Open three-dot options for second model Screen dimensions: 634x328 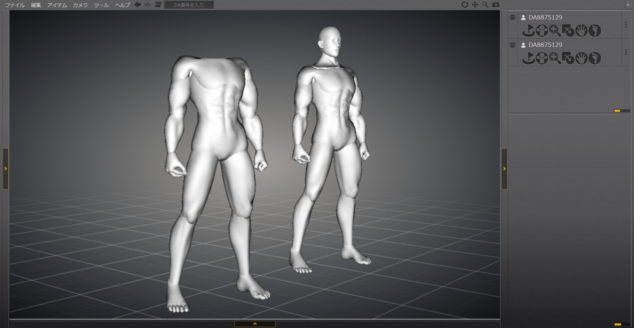point(626,52)
